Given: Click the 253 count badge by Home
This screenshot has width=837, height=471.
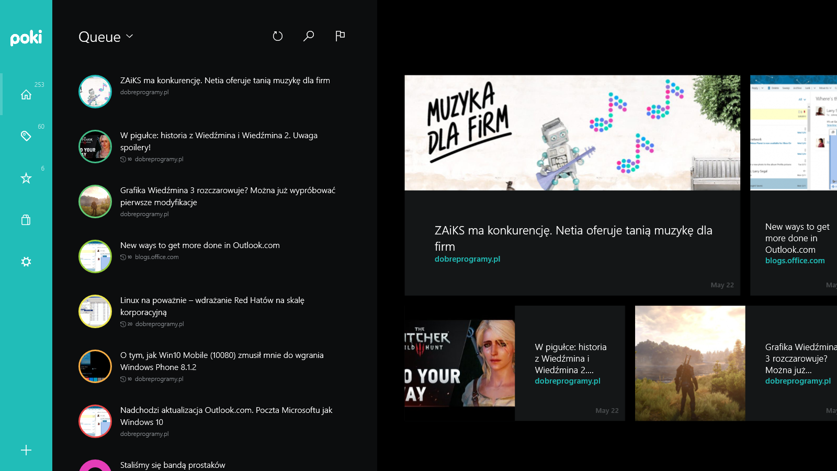Looking at the screenshot, I should 39,85.
